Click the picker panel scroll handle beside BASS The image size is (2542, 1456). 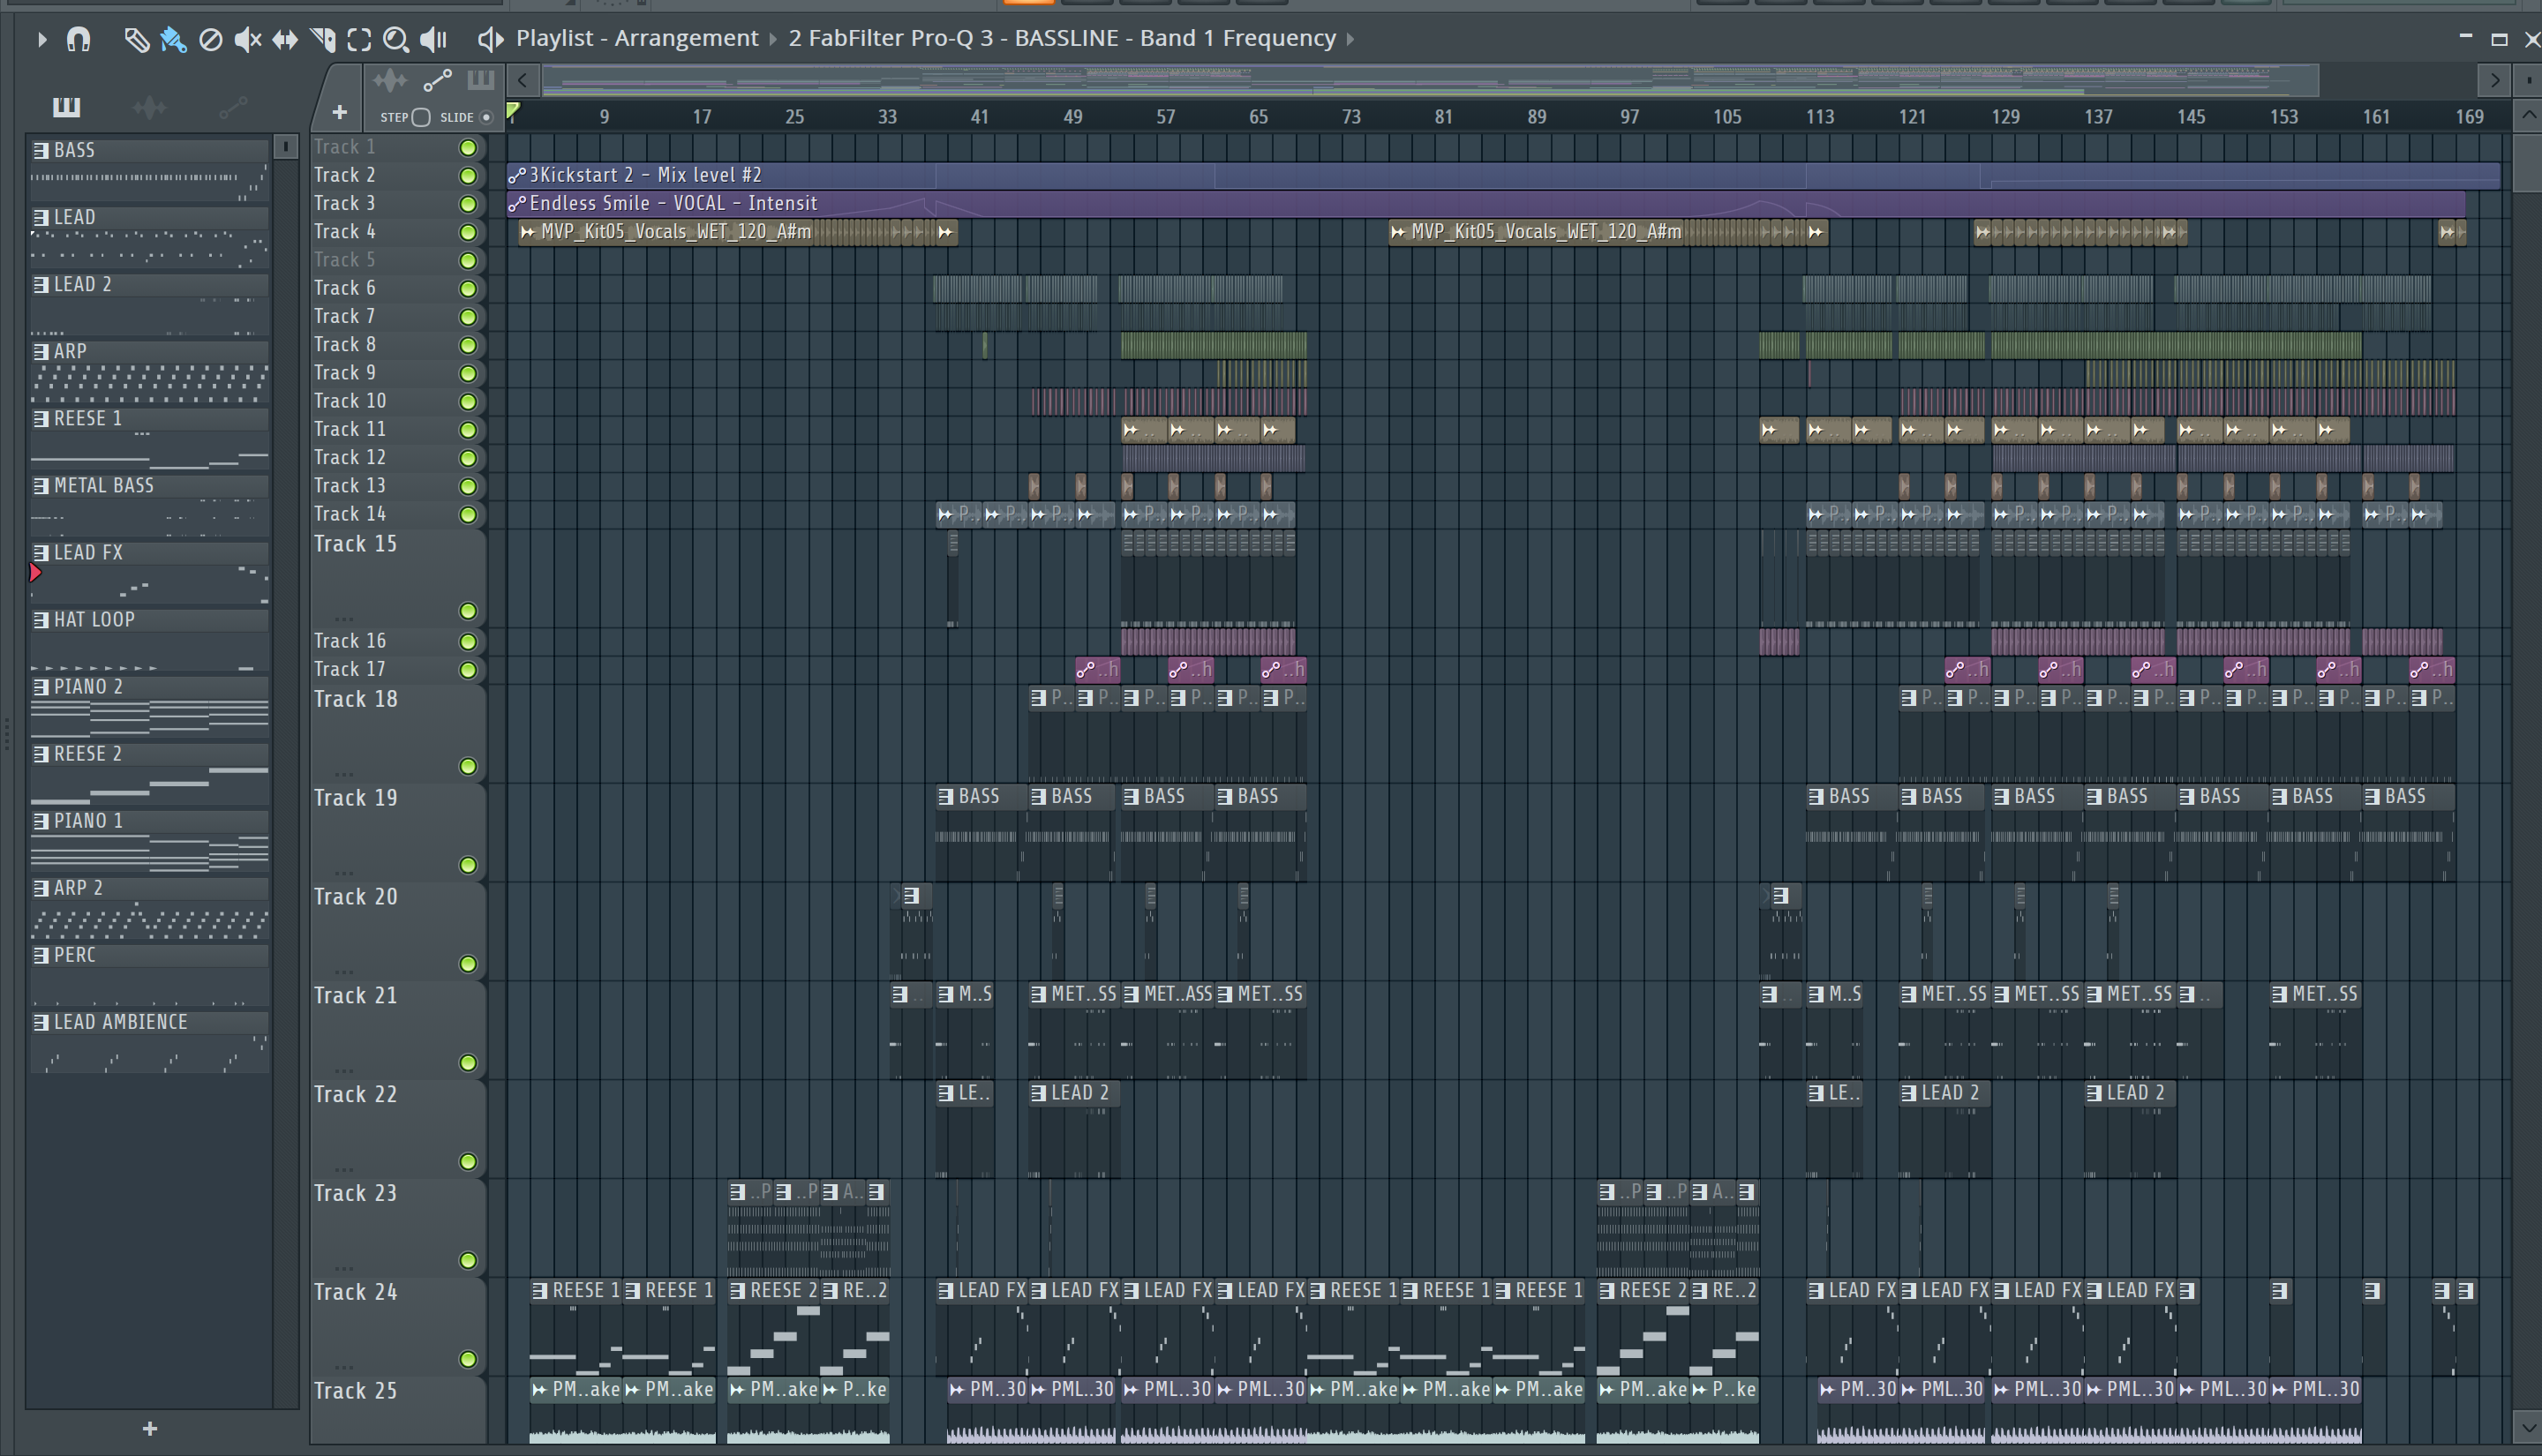click(x=286, y=147)
